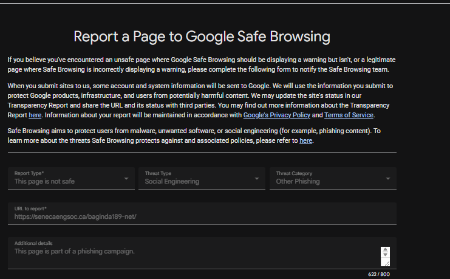Click the down arrow in the details scroller
Image resolution: width=450 pixels, height=279 pixels.
385,254
